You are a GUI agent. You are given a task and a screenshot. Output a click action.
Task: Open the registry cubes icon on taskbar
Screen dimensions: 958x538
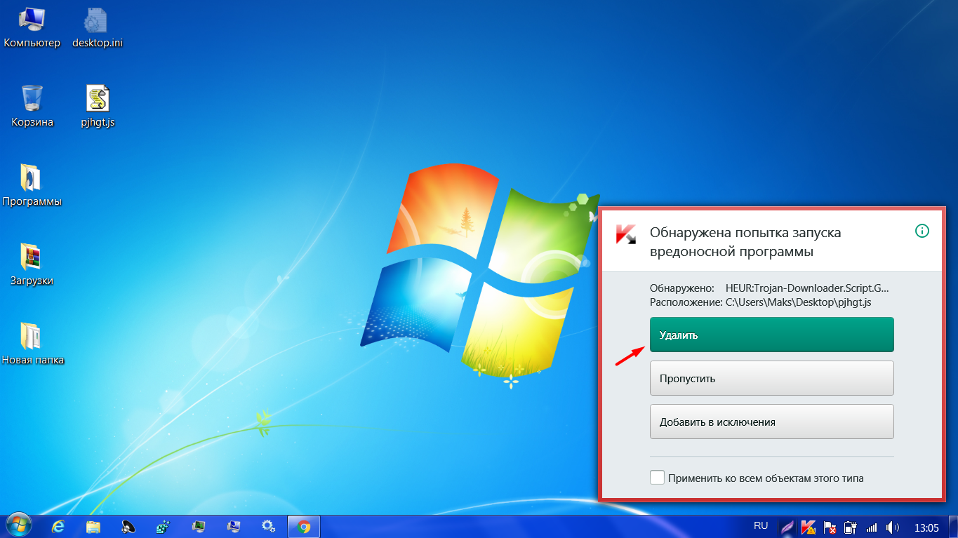pyautogui.click(x=164, y=526)
